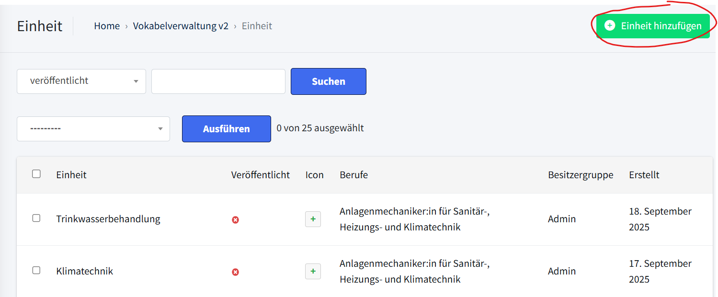Viewport: 718px width, 297px height.
Task: Open the Trinkwasserbehandlung unit entry
Action: (108, 219)
